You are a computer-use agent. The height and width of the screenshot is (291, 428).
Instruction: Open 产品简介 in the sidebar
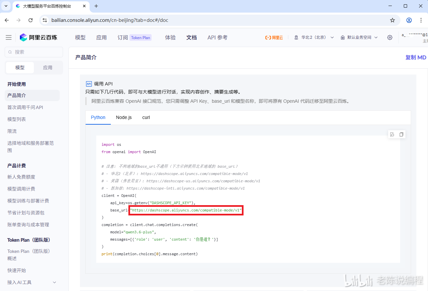(x=32, y=95)
